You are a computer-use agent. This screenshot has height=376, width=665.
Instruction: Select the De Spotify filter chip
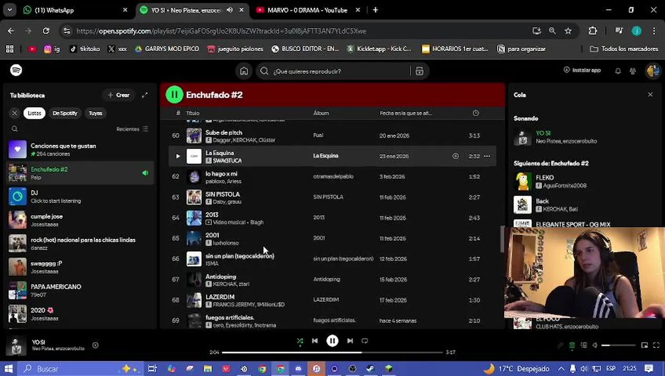click(65, 113)
